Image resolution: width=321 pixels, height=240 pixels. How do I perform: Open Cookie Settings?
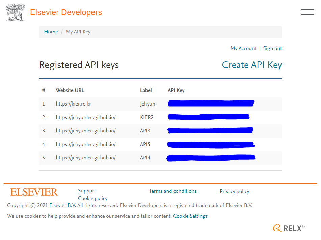pos(190,216)
